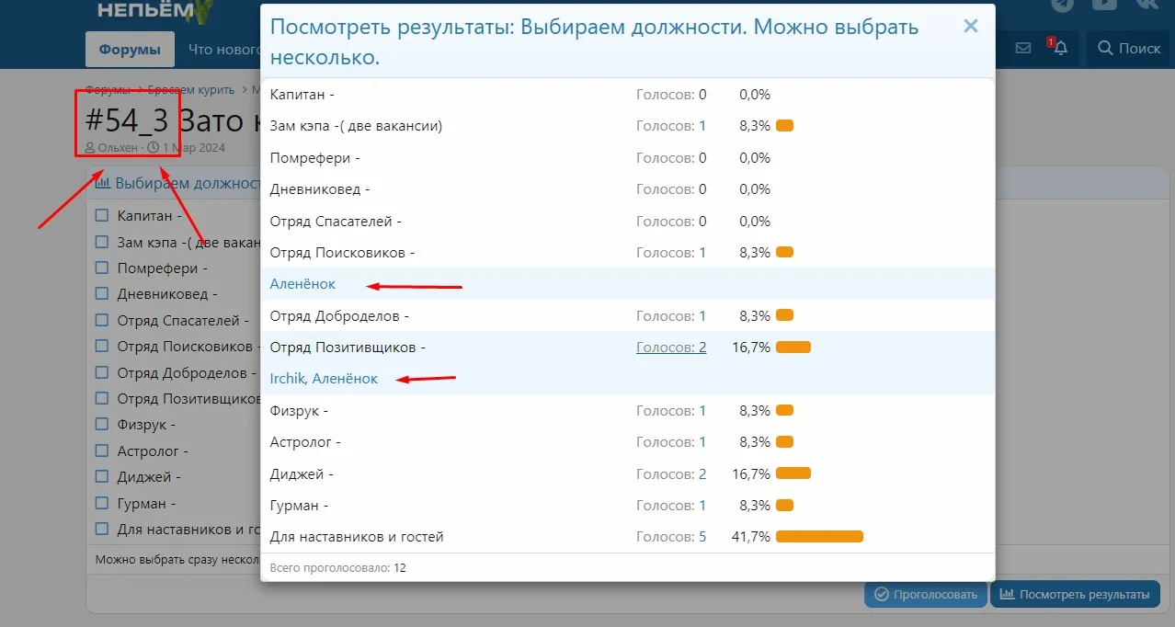Screen dimensions: 1175x627
Task: Enable the Физрук poll option
Action: pyautogui.click(x=101, y=424)
